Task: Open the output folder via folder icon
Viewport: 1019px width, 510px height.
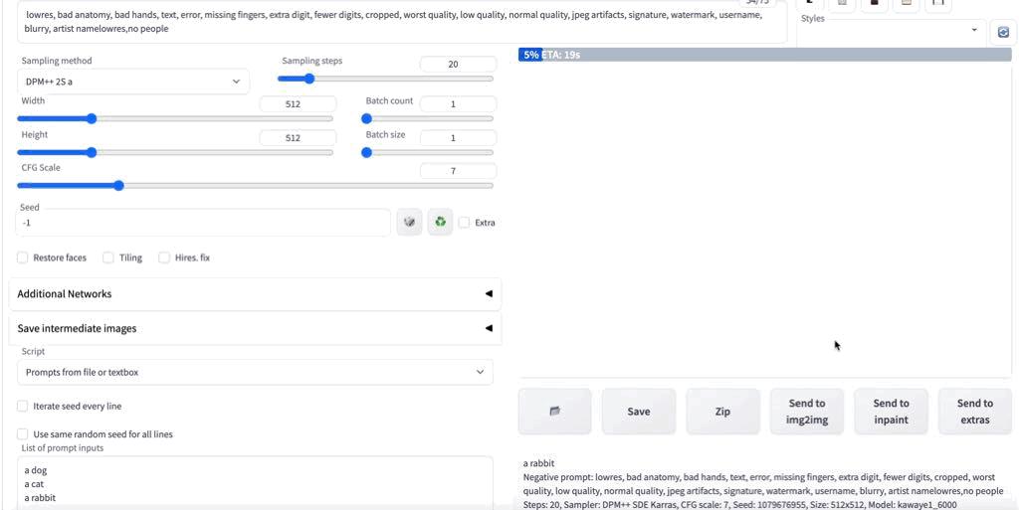Action: (554, 412)
